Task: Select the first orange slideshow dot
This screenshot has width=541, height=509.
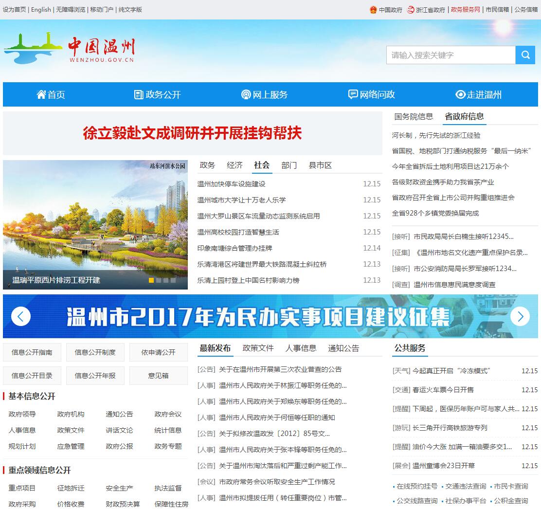Action: coord(151,280)
